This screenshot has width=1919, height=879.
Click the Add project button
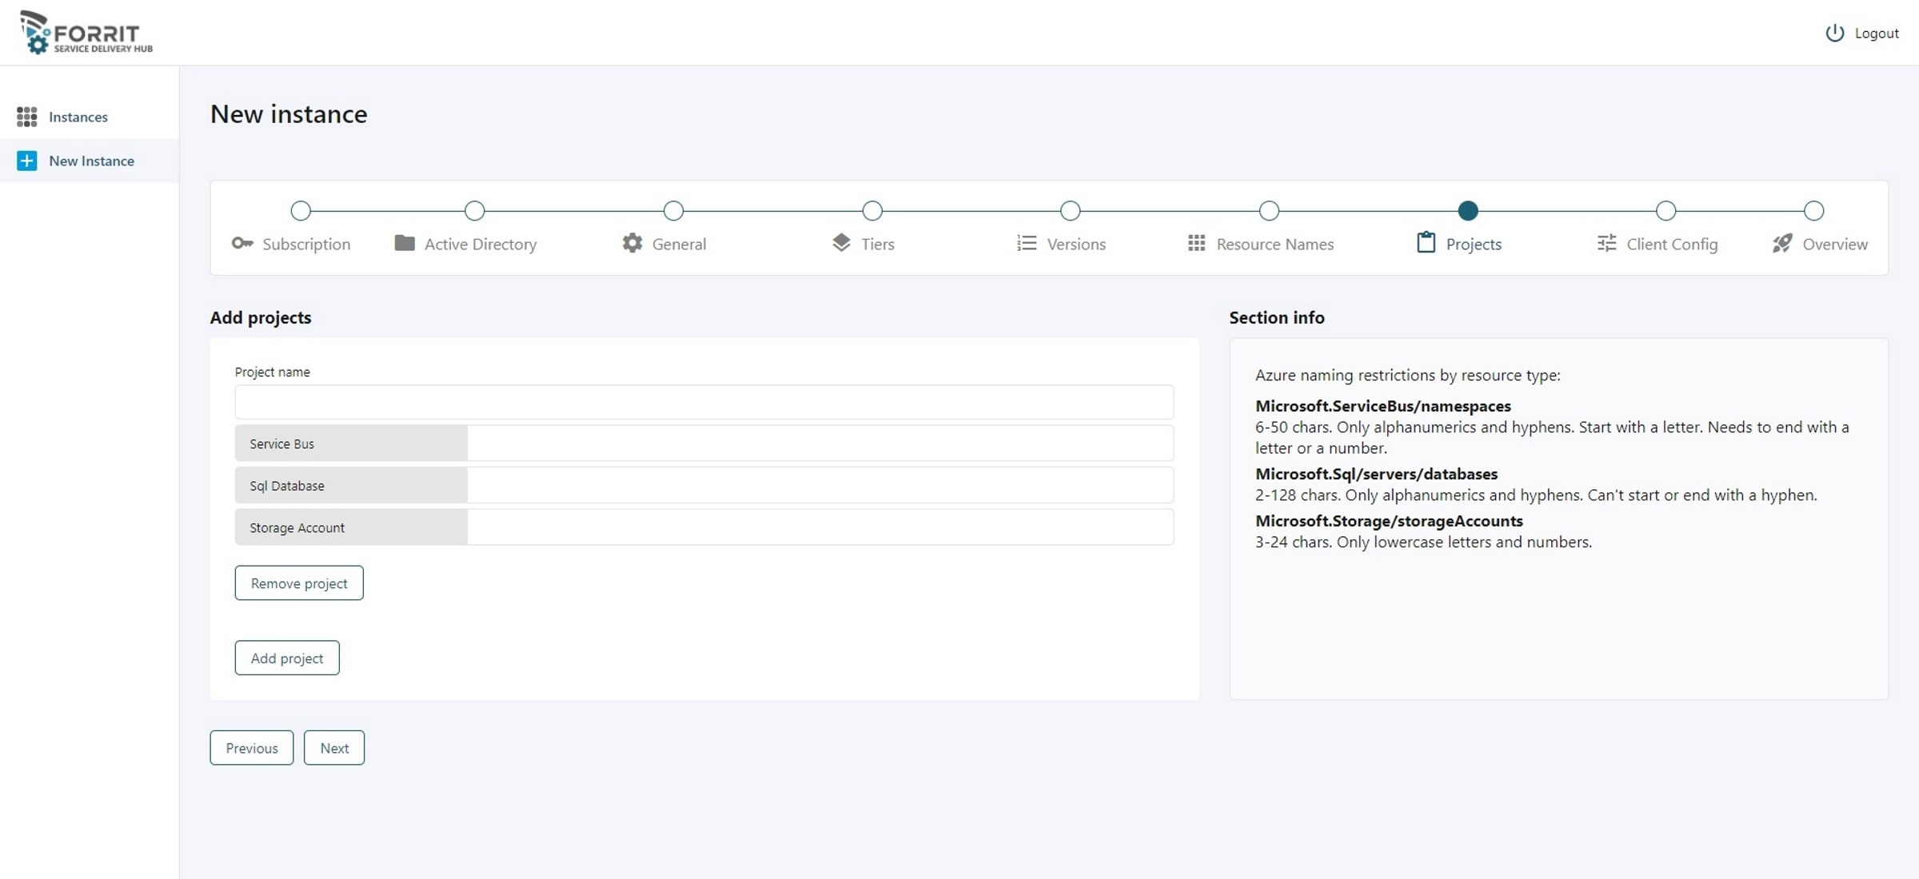pos(287,658)
